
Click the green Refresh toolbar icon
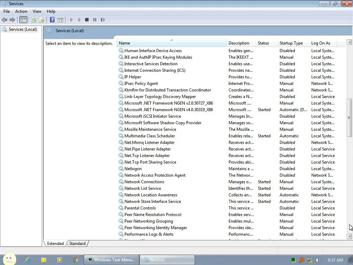pos(34,20)
